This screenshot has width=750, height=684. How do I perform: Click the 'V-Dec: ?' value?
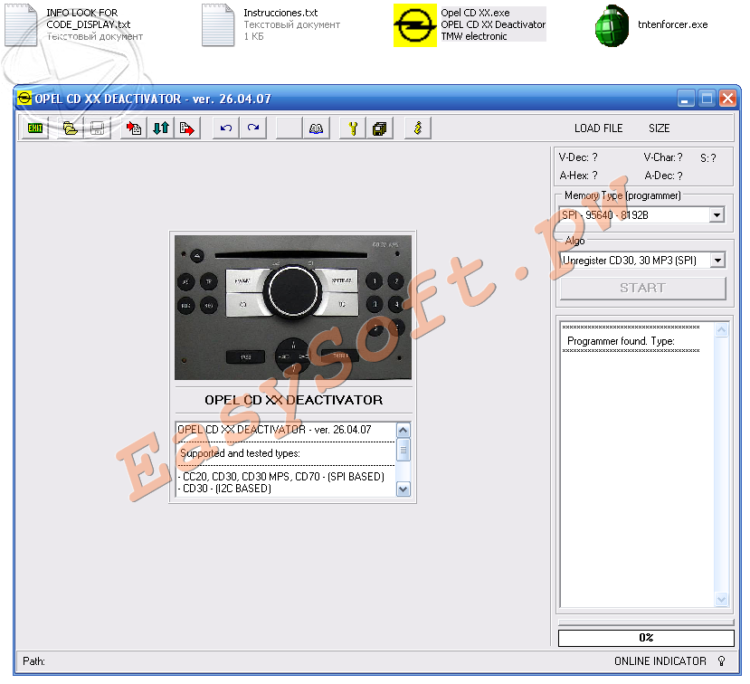tap(578, 157)
